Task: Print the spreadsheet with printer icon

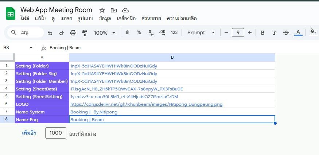Action: click(x=73, y=33)
